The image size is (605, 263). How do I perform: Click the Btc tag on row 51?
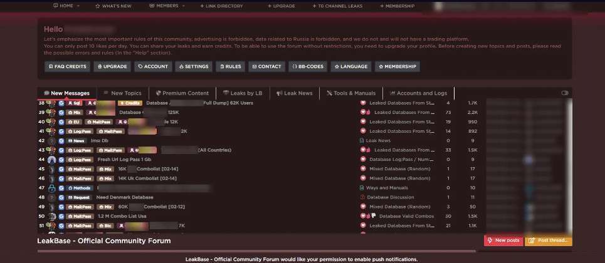(105, 225)
